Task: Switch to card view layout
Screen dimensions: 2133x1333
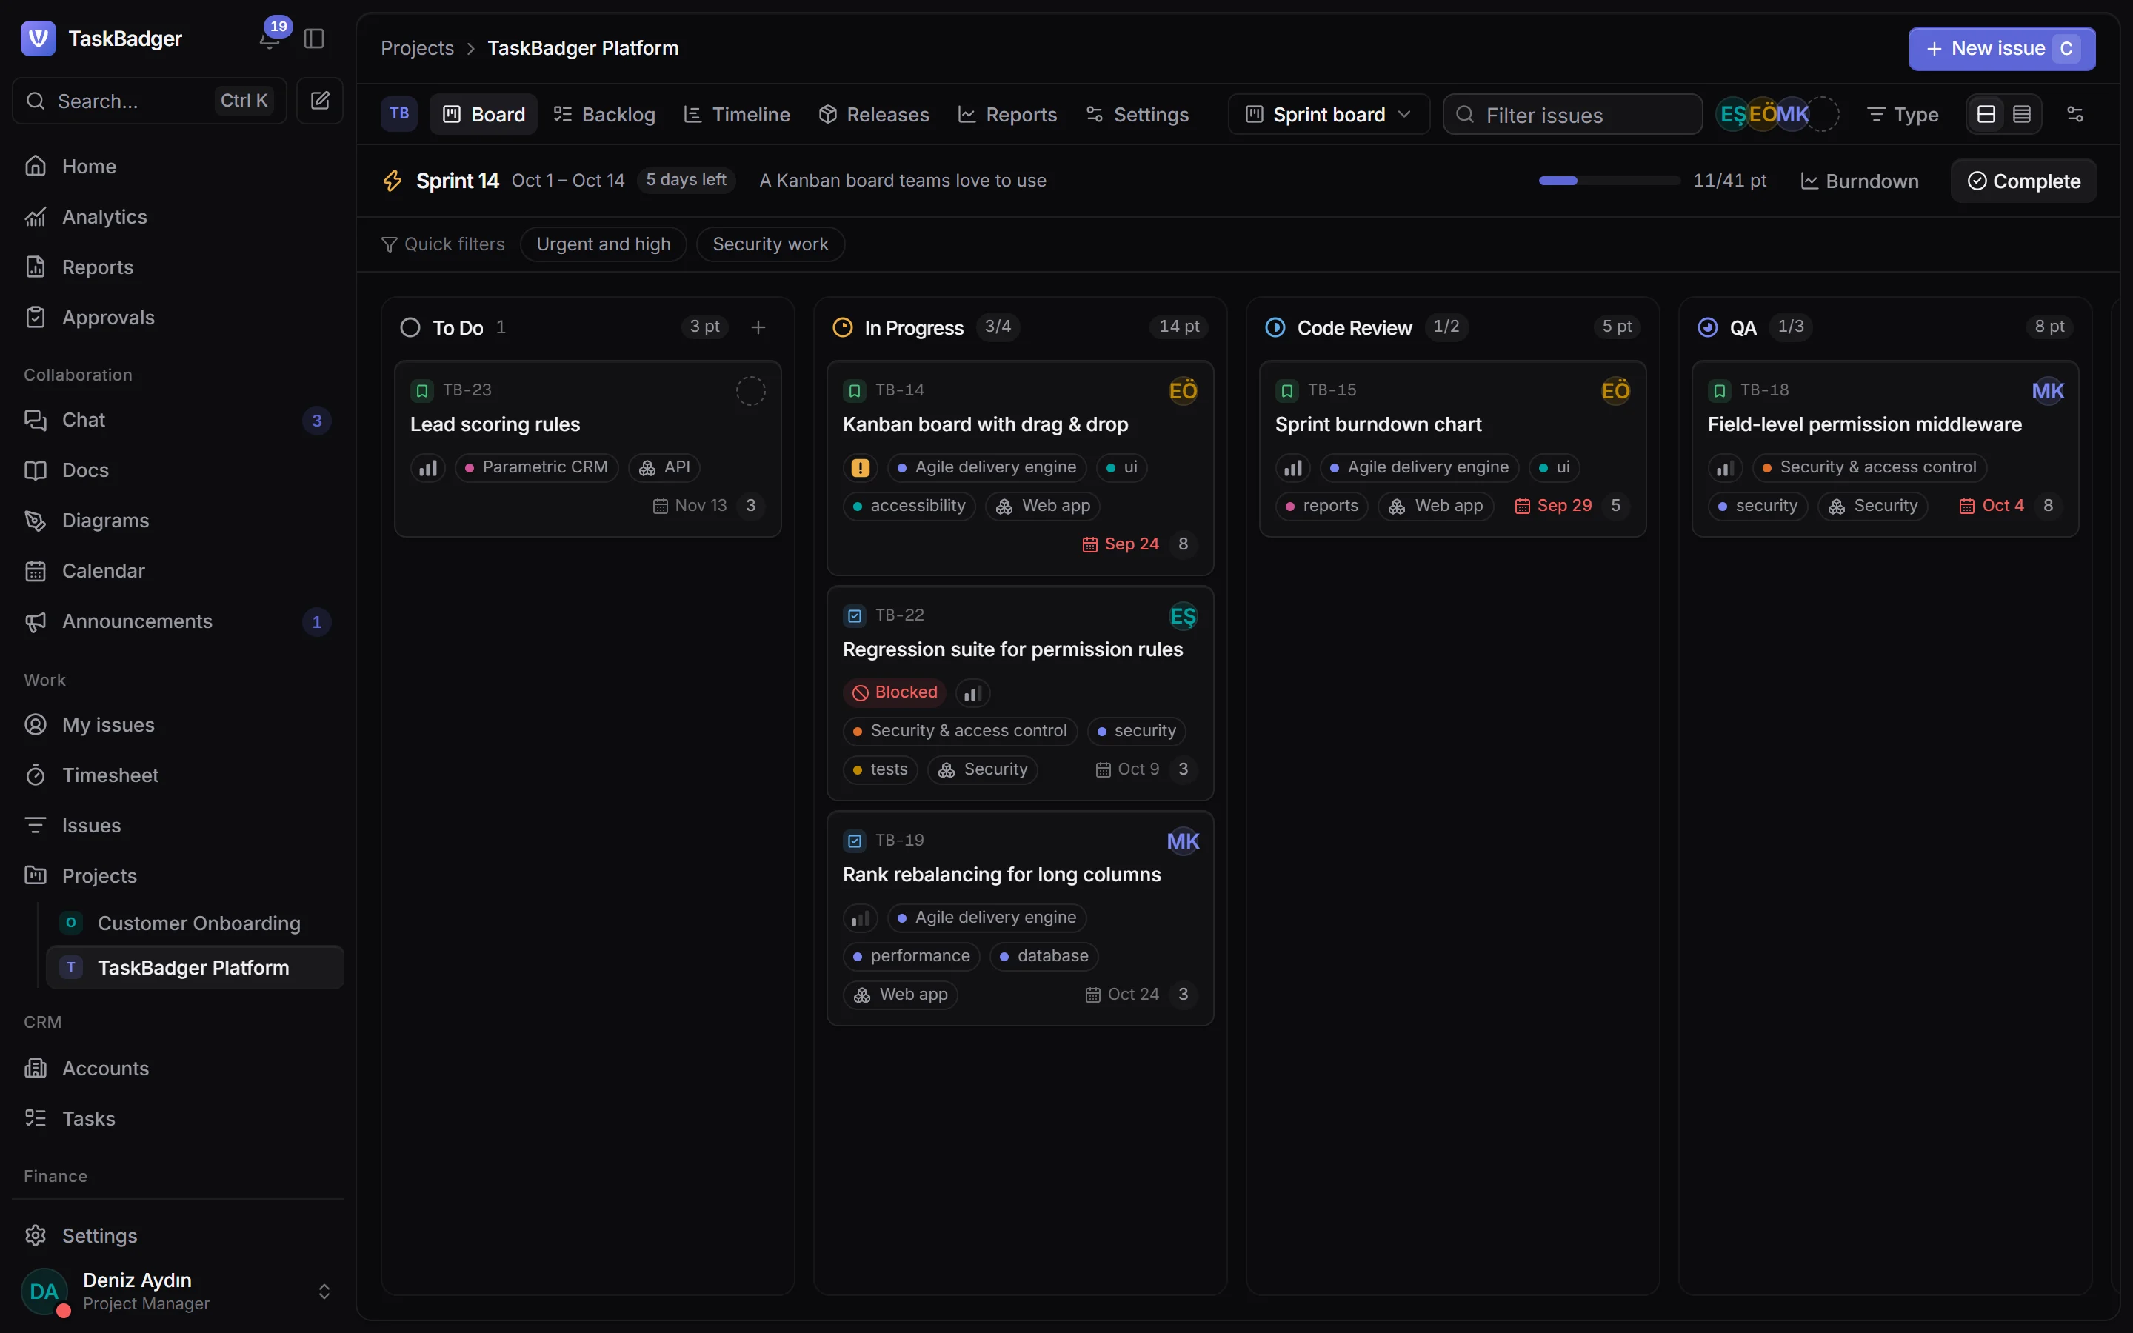Action: coord(1986,115)
